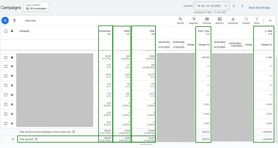Open the All campaigns view selector
Screen dimensions: 278x148
(36, 7)
